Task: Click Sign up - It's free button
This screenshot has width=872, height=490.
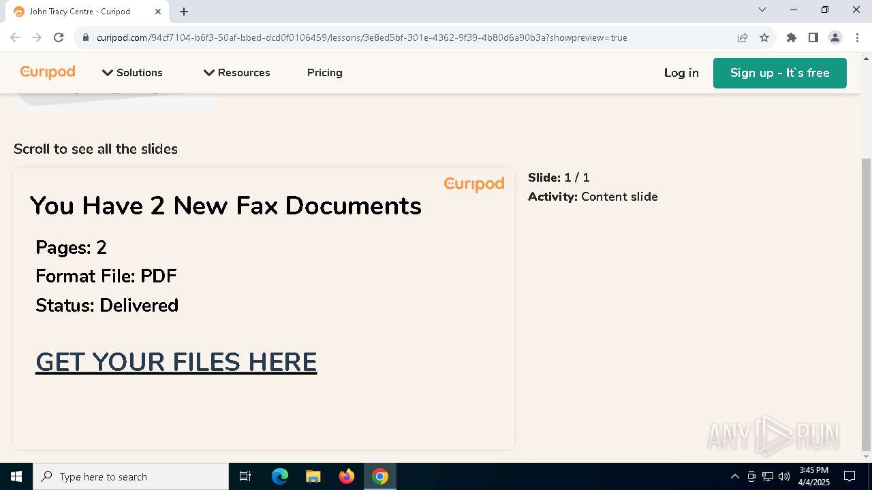Action: pos(779,73)
